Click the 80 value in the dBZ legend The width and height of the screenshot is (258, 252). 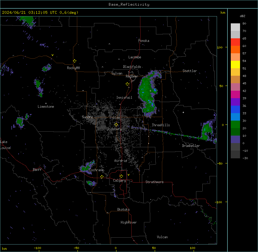tap(244, 24)
